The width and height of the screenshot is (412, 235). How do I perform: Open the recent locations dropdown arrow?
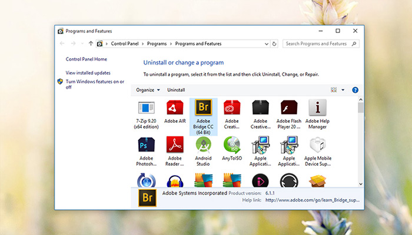(82, 43)
